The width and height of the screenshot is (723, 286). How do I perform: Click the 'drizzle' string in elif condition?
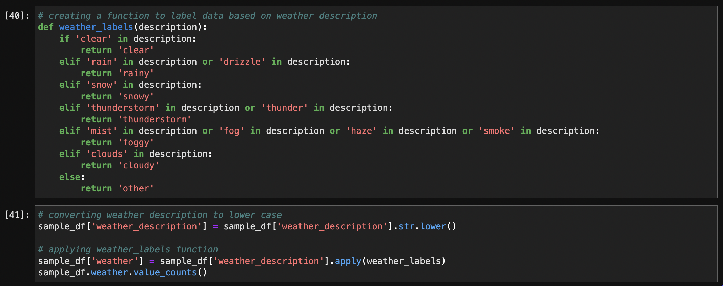pos(242,62)
